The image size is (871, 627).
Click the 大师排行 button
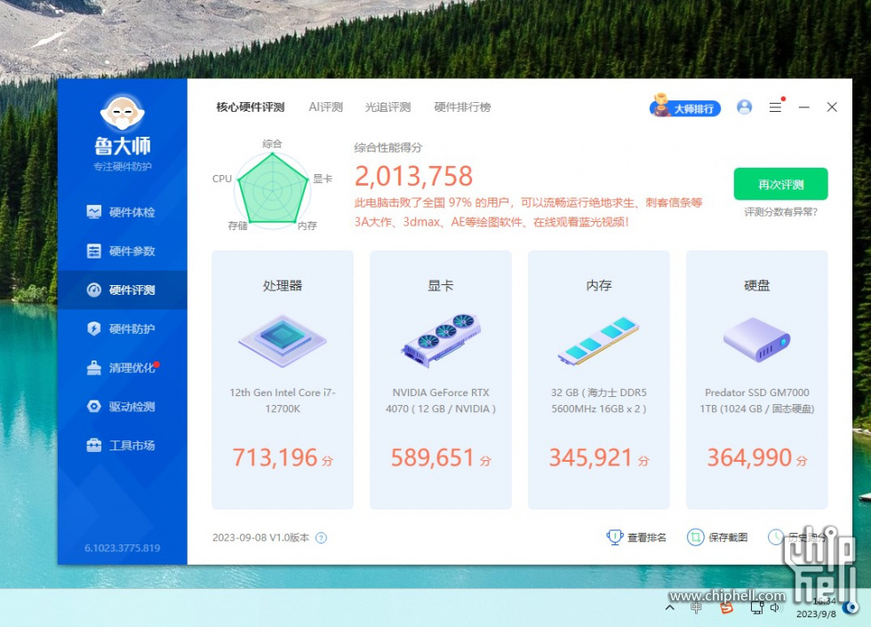pos(685,107)
